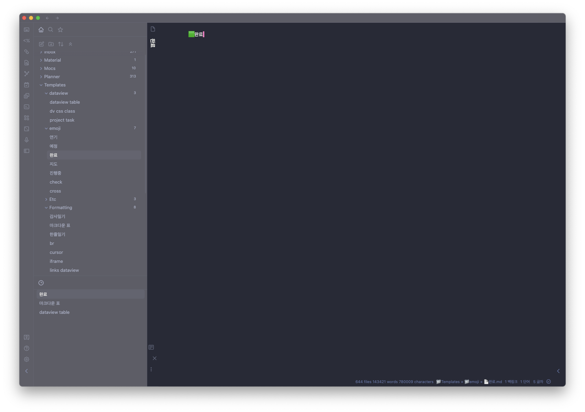Open the 마크다운 표 note in Formatting

coord(94,225)
